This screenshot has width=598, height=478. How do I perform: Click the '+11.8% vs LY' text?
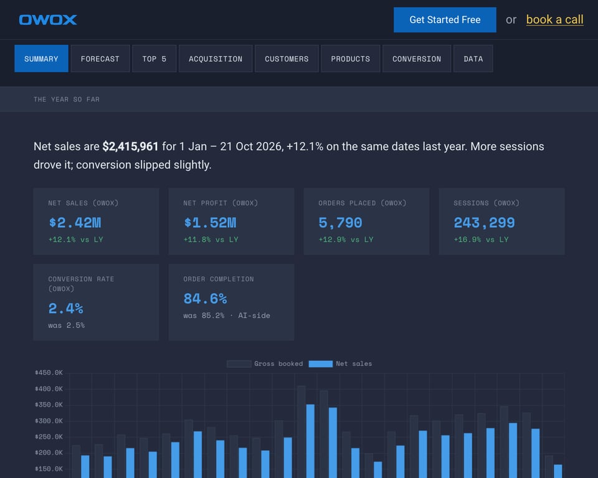(211, 240)
